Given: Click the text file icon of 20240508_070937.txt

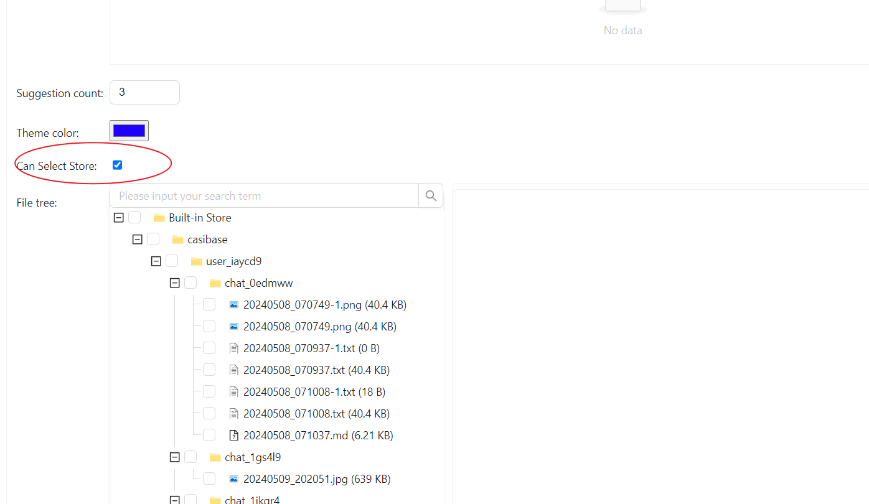Looking at the screenshot, I should click(x=234, y=370).
